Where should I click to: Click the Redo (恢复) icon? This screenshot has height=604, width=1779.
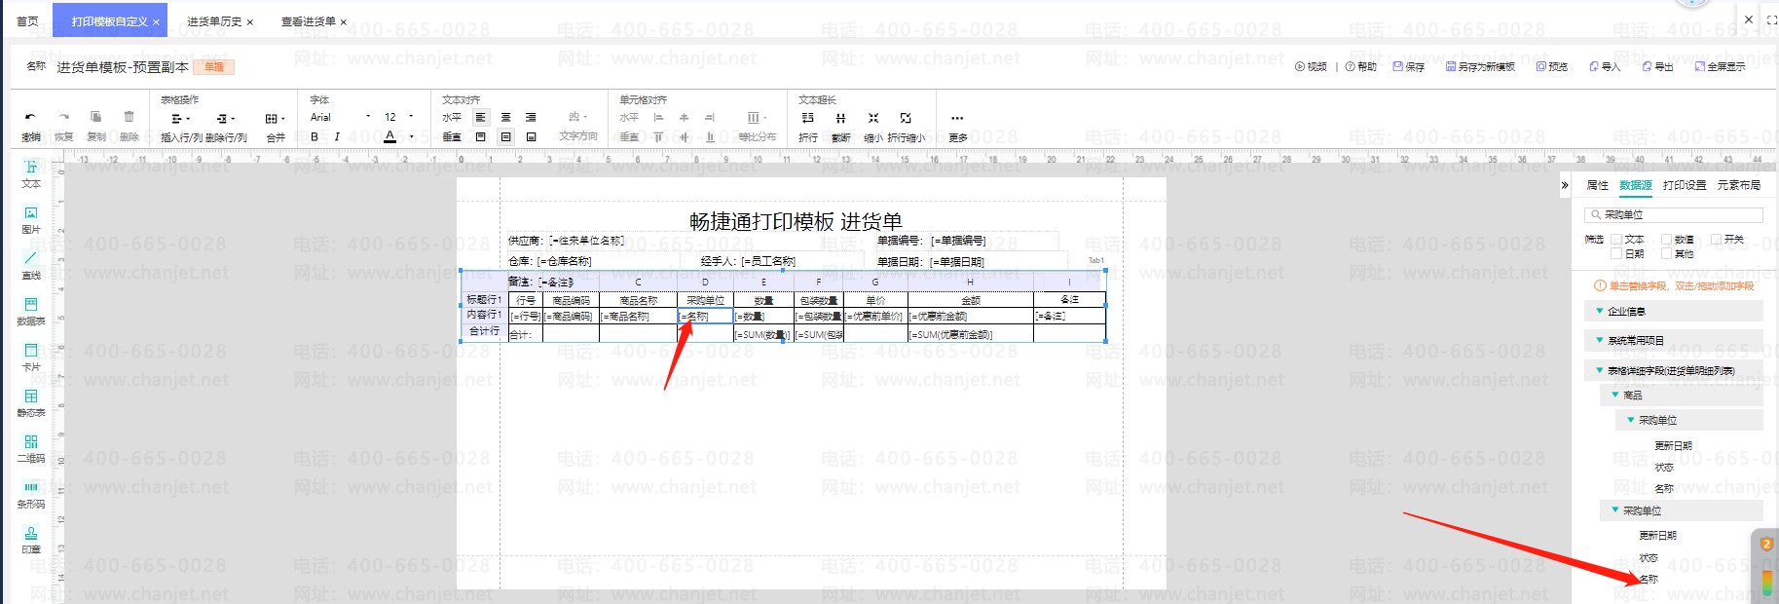pyautogui.click(x=63, y=117)
